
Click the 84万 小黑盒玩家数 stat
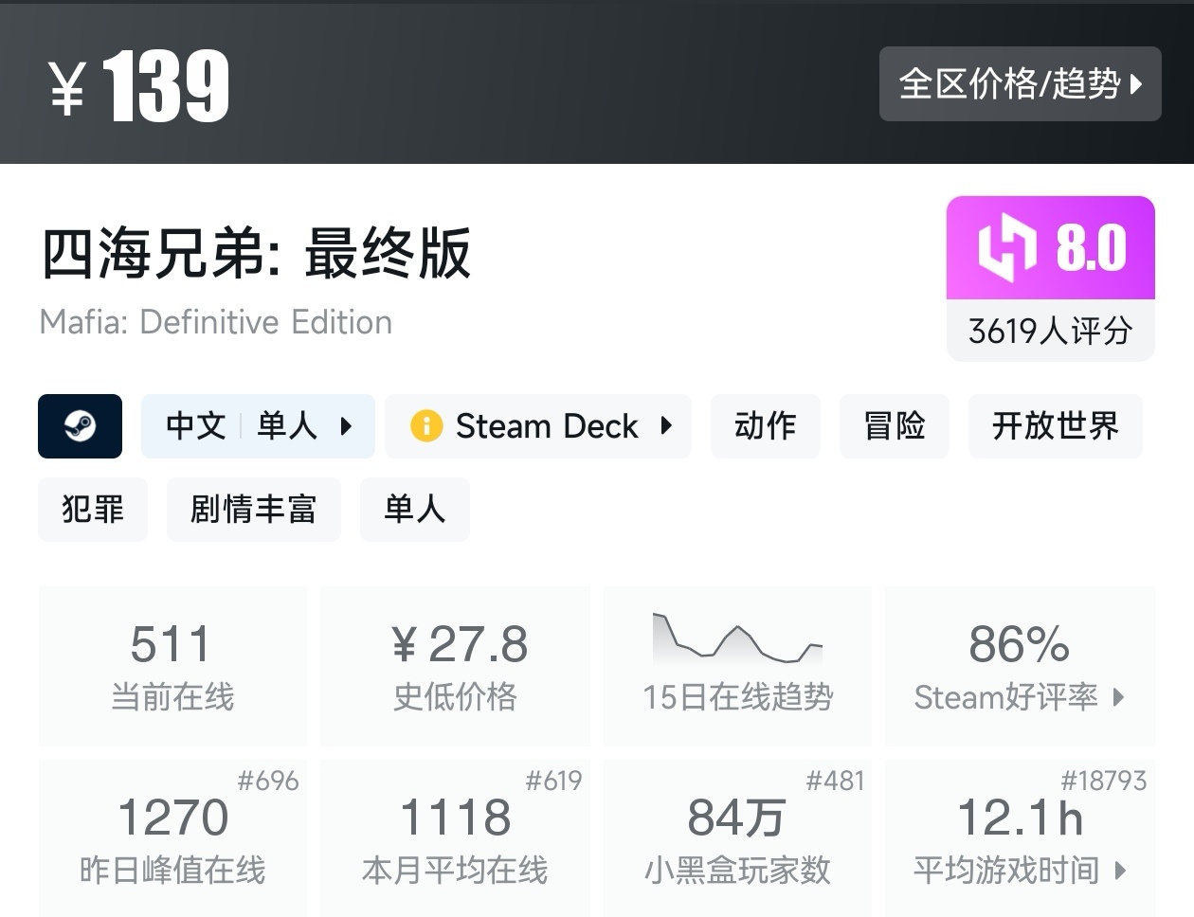[x=737, y=838]
